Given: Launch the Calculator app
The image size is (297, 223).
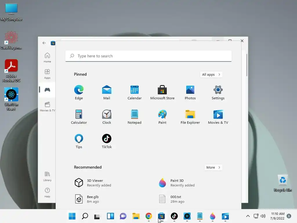Looking at the screenshot, I should coord(79,117).
